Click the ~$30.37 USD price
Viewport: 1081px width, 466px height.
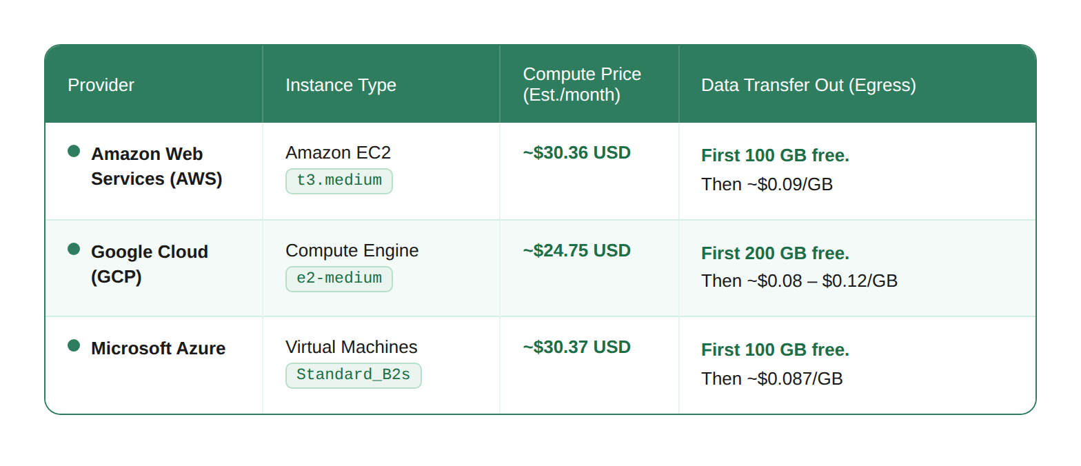tap(577, 347)
